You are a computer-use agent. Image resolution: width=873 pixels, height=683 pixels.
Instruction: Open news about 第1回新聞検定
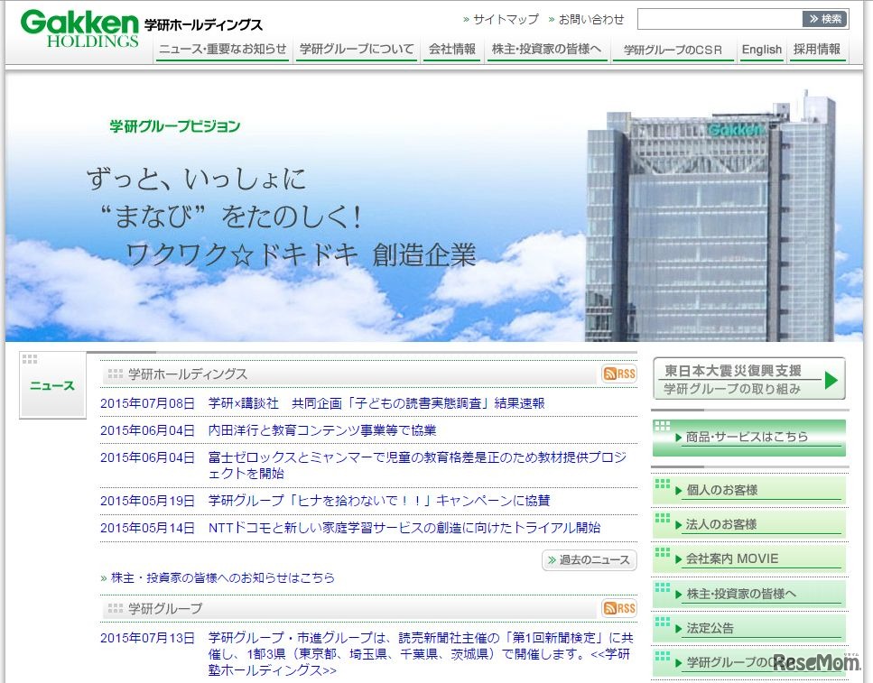421,653
